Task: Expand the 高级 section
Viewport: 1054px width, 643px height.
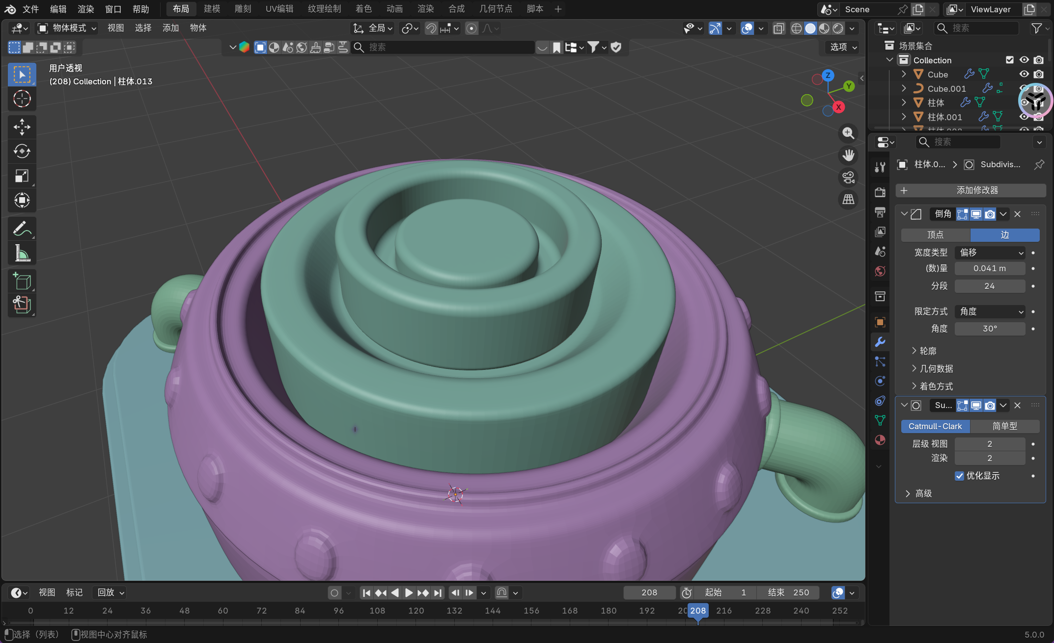Action: click(923, 493)
